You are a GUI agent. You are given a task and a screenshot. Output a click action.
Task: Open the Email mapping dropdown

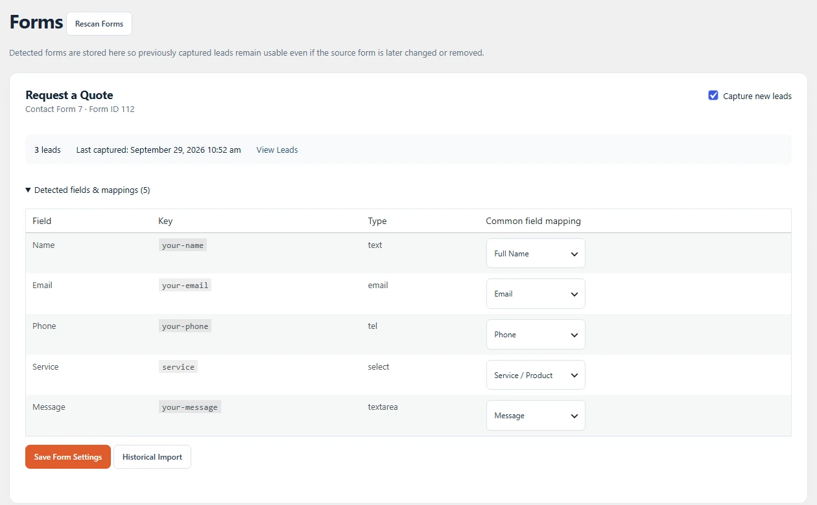(536, 294)
